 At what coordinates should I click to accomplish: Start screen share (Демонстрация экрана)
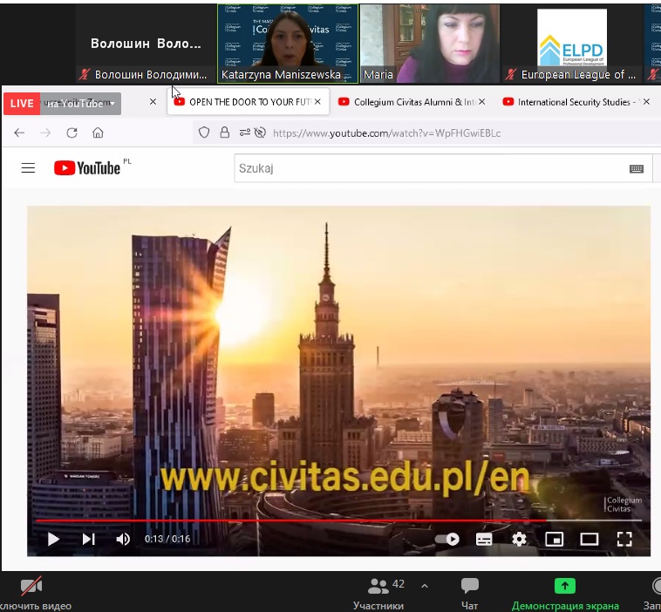coord(565,593)
